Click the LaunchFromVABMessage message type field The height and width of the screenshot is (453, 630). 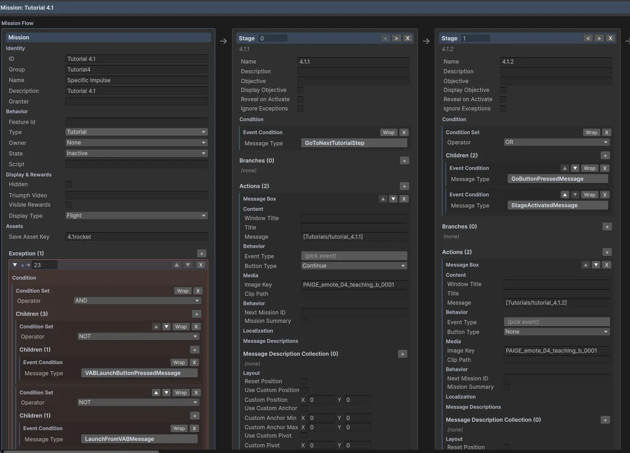coord(139,439)
